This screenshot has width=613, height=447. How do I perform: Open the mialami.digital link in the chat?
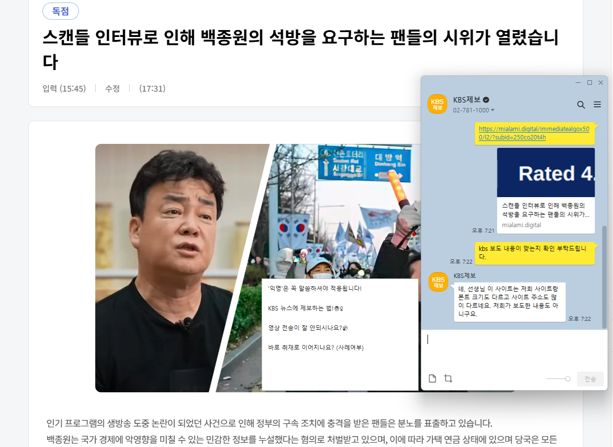pos(534,133)
